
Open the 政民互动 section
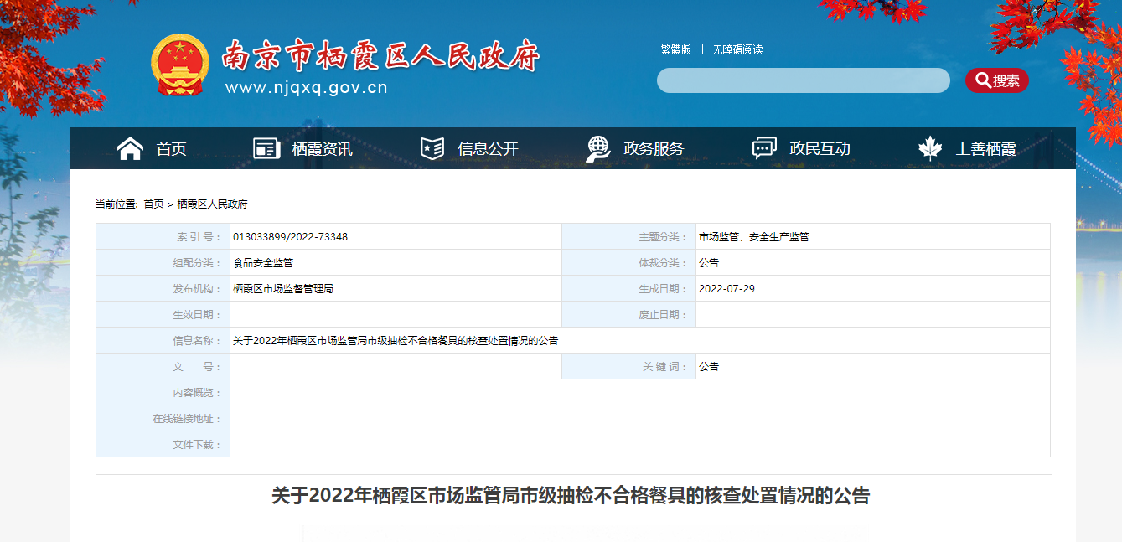click(820, 149)
